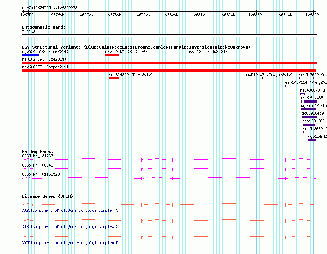
Task: Open the dgv6548n100 (Coe2014) label
Action: tap(45, 51)
